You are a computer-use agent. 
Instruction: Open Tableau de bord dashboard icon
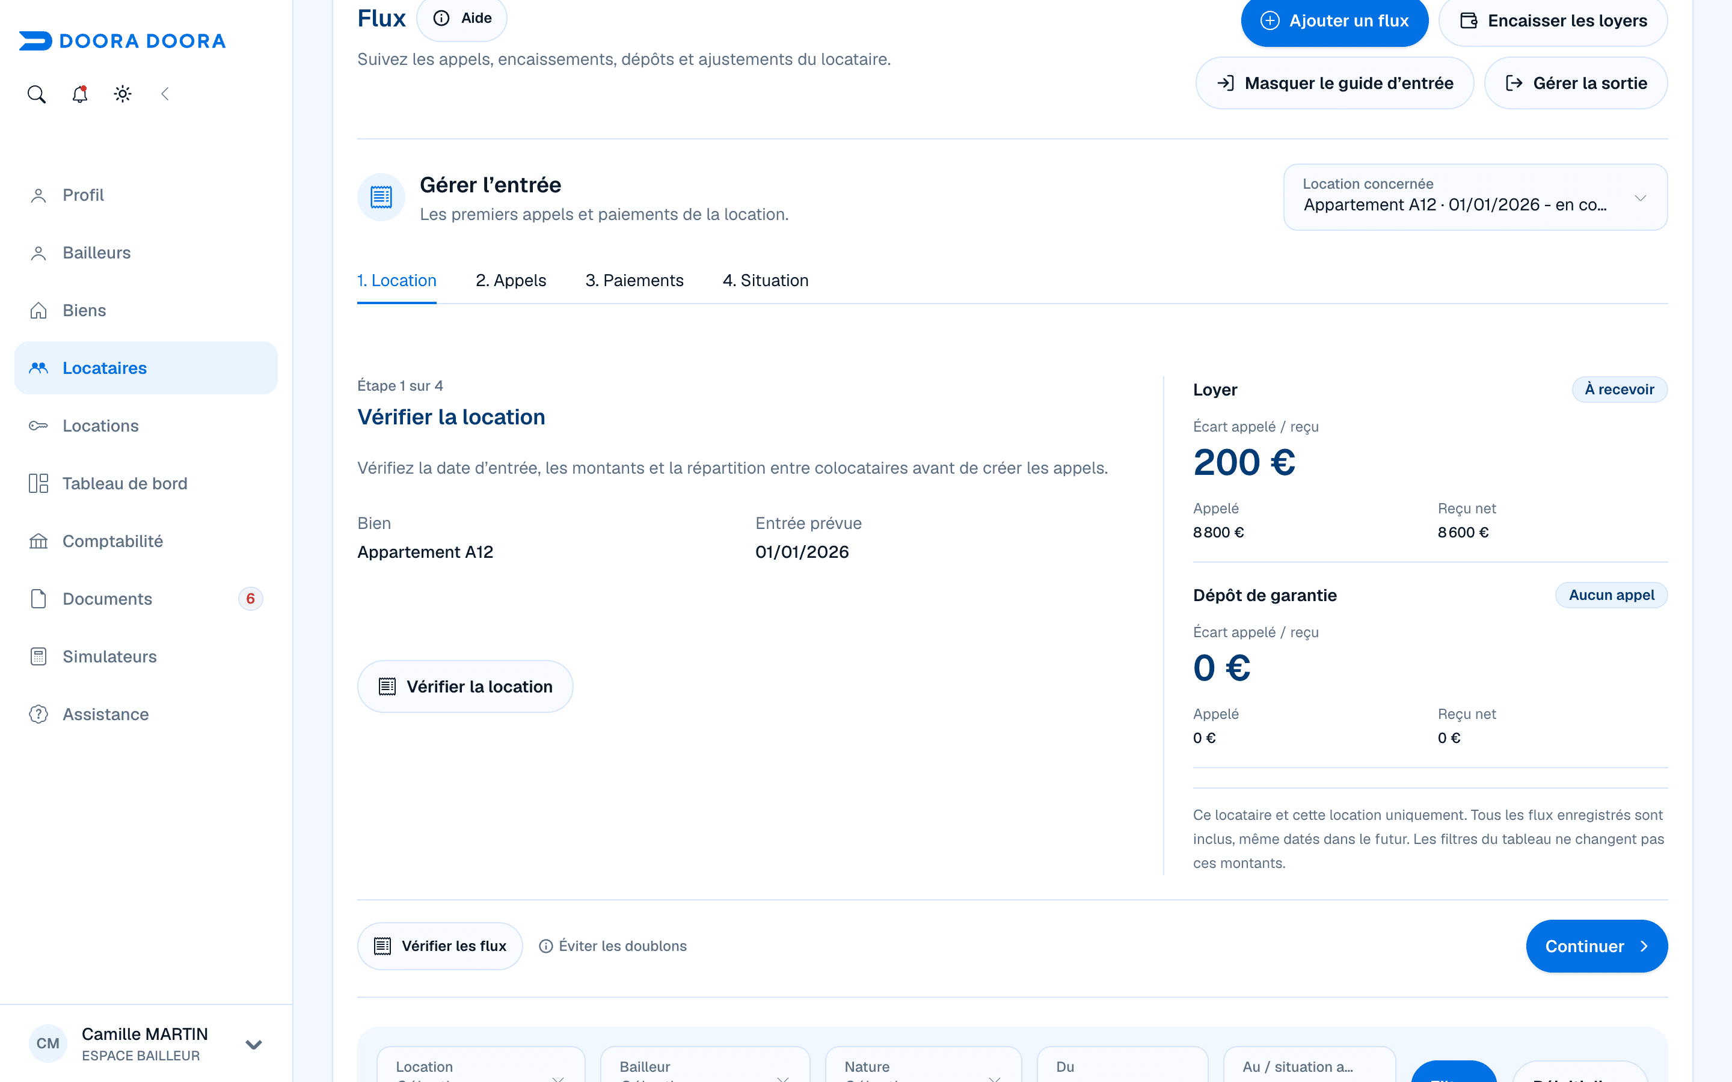(146, 483)
